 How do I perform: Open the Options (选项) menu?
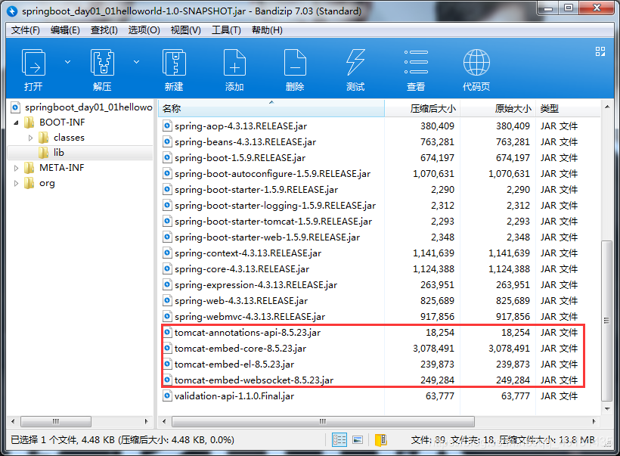[x=144, y=30]
